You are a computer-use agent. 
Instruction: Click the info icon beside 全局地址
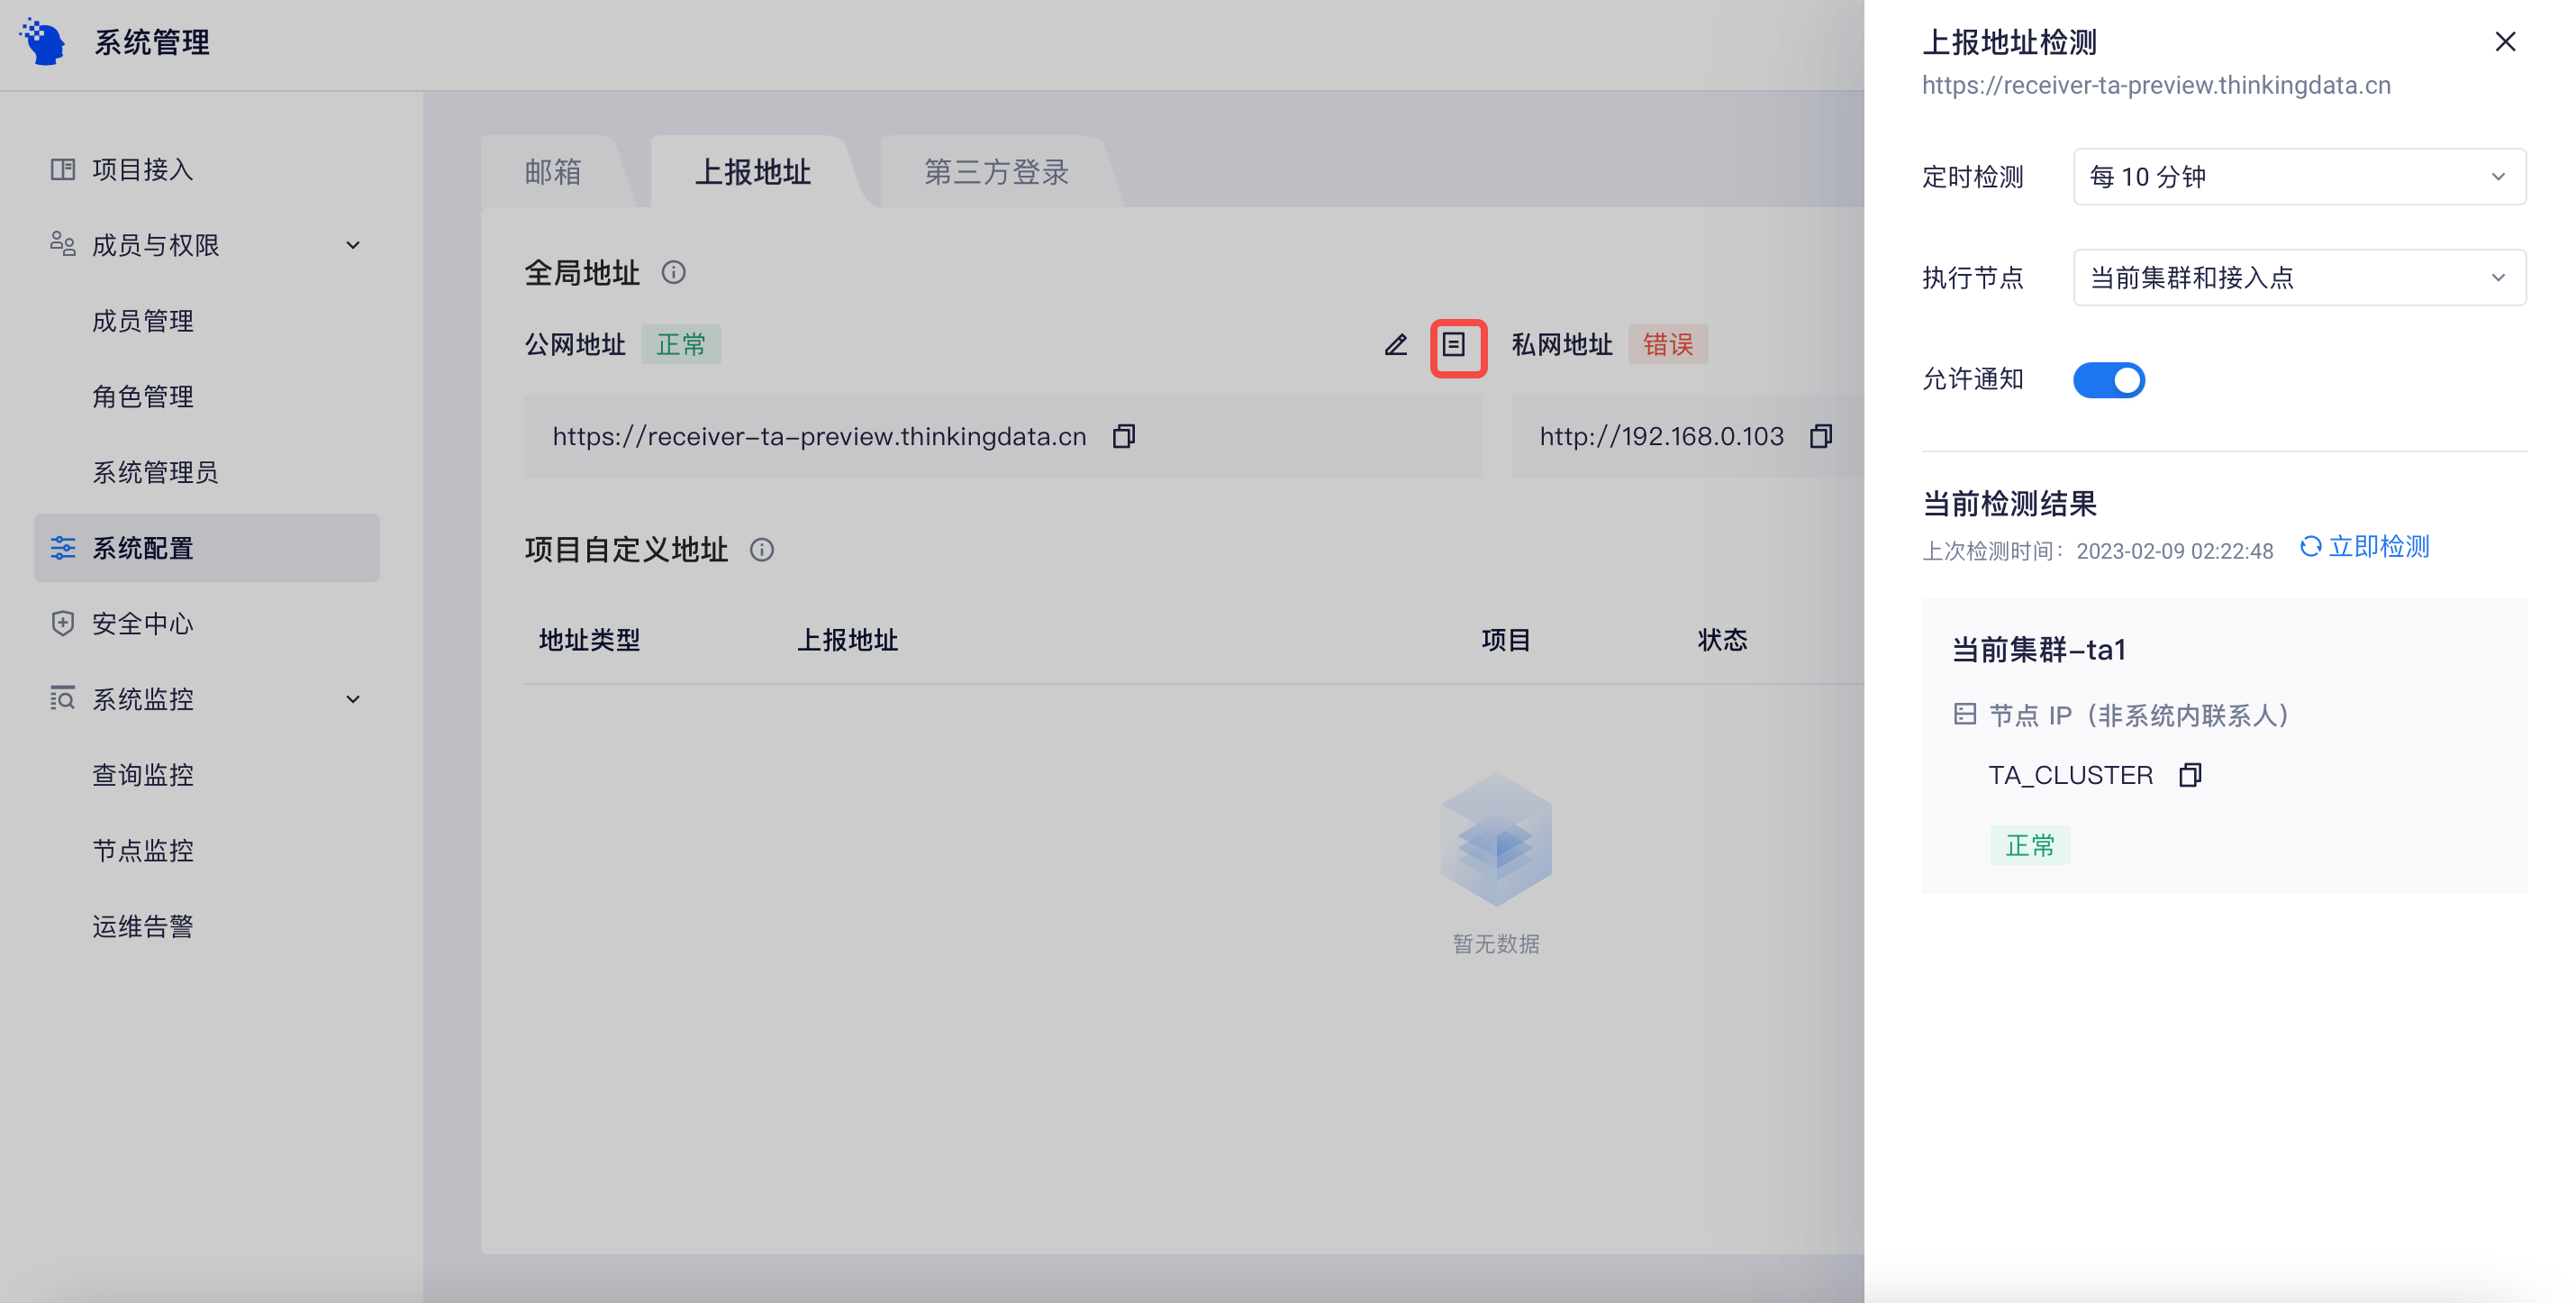pos(673,273)
